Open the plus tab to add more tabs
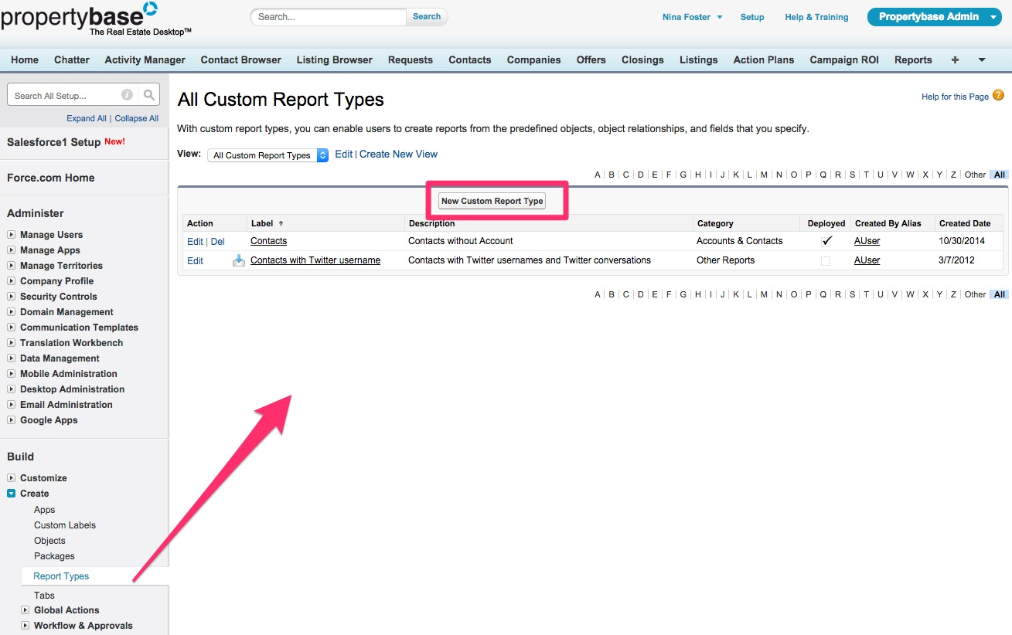This screenshot has height=635, width=1012. (x=955, y=59)
